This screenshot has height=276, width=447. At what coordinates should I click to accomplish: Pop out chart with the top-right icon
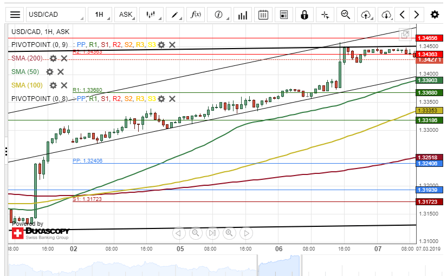404,34
